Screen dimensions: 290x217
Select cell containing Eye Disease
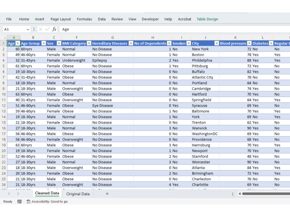pyautogui.click(x=113, y=106)
